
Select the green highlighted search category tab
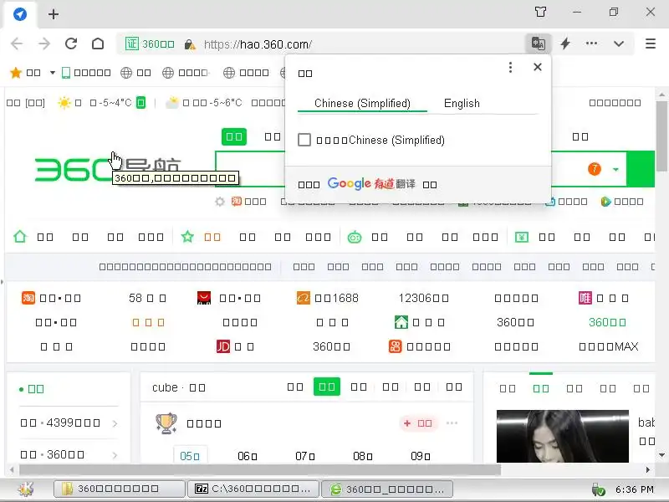point(234,136)
